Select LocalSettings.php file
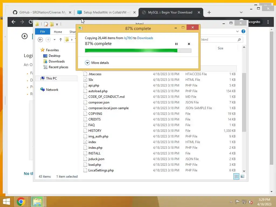Viewport: 276px width, 207px height. tap(101, 170)
